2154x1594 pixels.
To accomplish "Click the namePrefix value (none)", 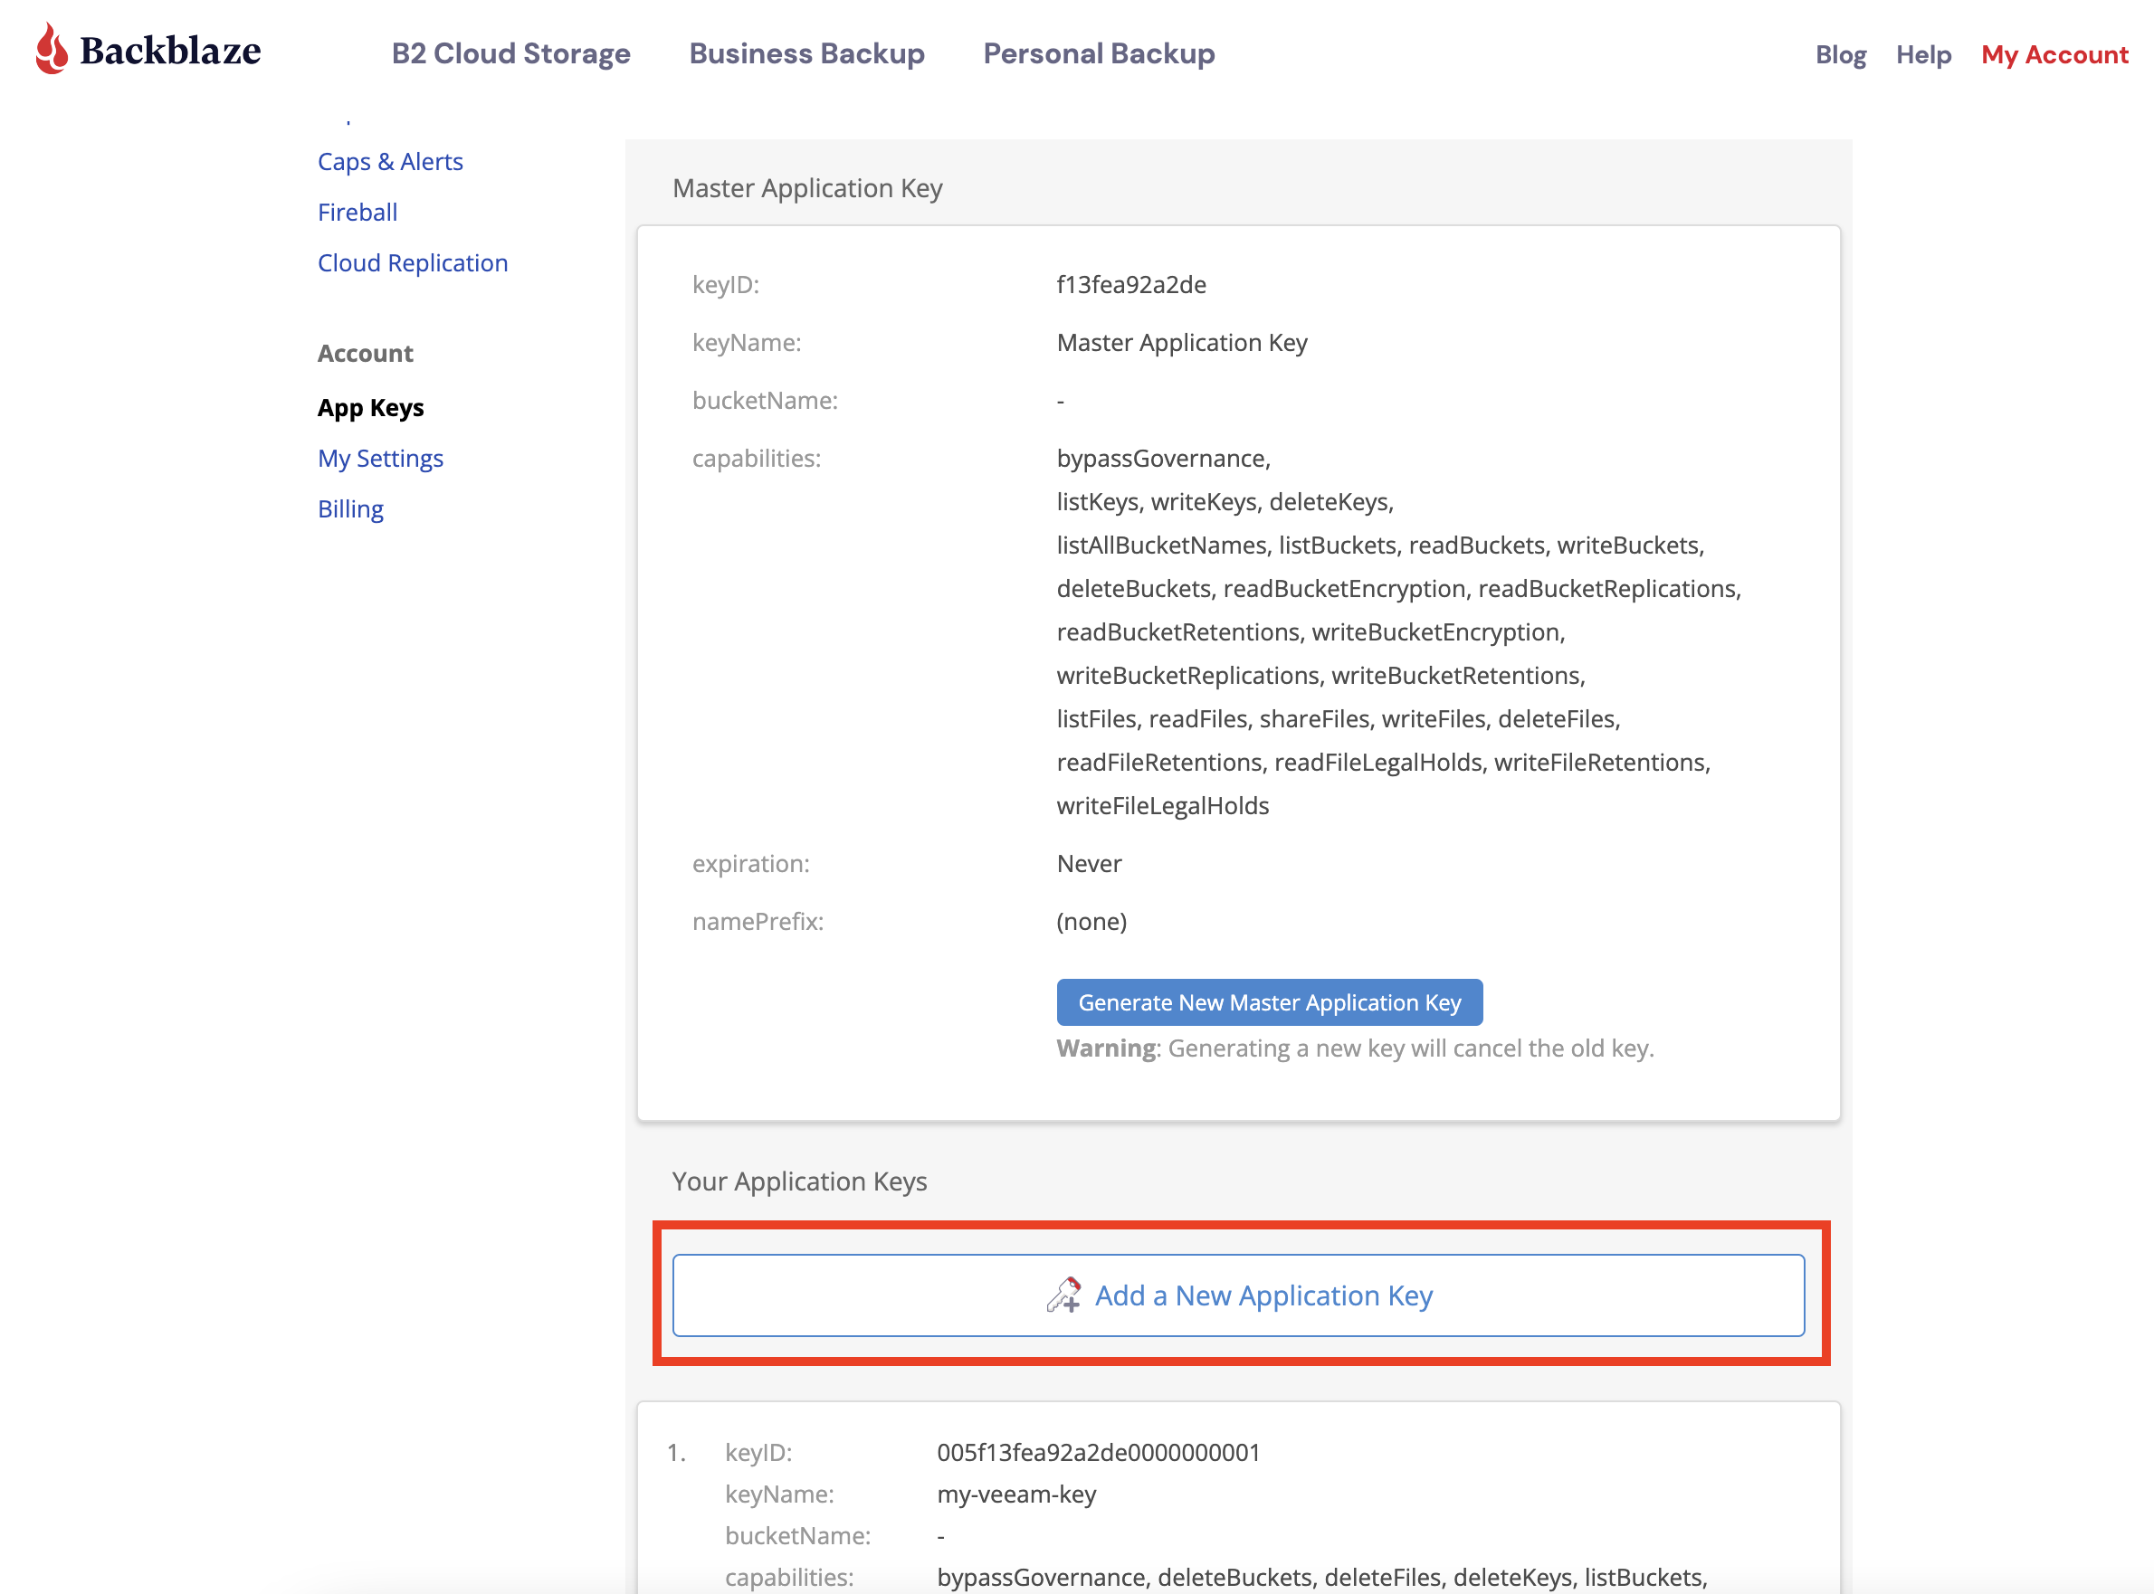I will (x=1091, y=922).
